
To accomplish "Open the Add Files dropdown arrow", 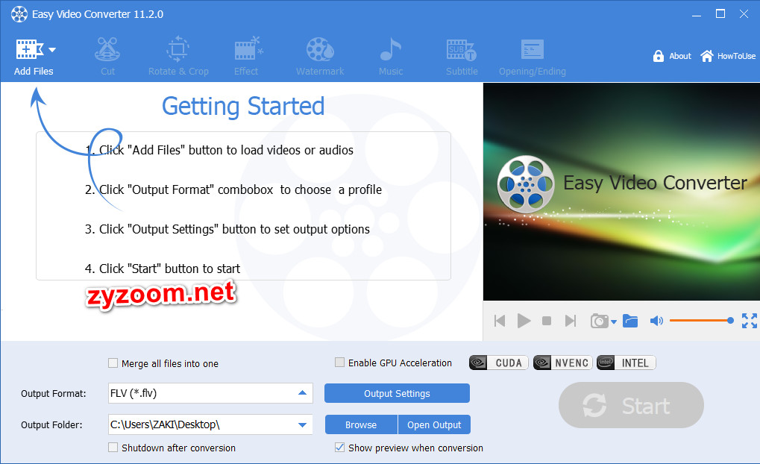I will point(52,50).
